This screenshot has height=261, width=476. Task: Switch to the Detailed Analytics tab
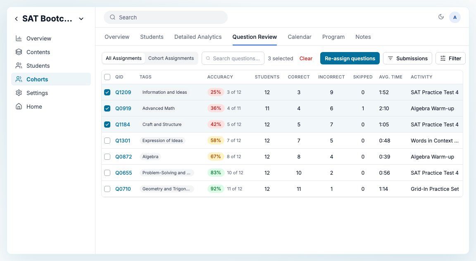pyautogui.click(x=198, y=37)
